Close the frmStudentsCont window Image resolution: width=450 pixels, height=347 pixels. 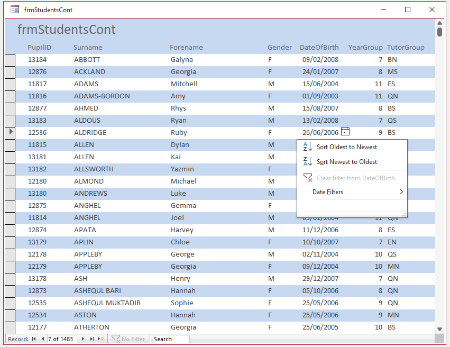[432, 10]
